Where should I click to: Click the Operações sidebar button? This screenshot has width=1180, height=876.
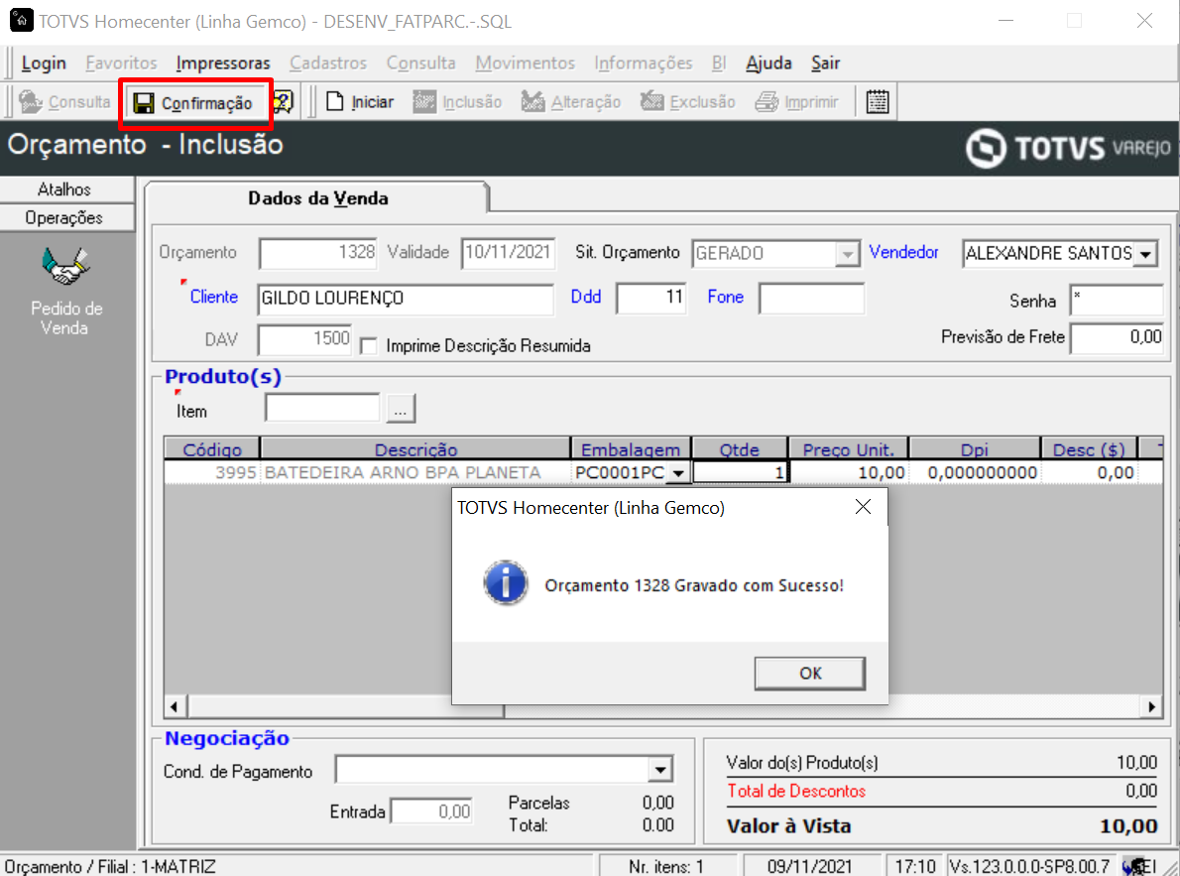(66, 217)
